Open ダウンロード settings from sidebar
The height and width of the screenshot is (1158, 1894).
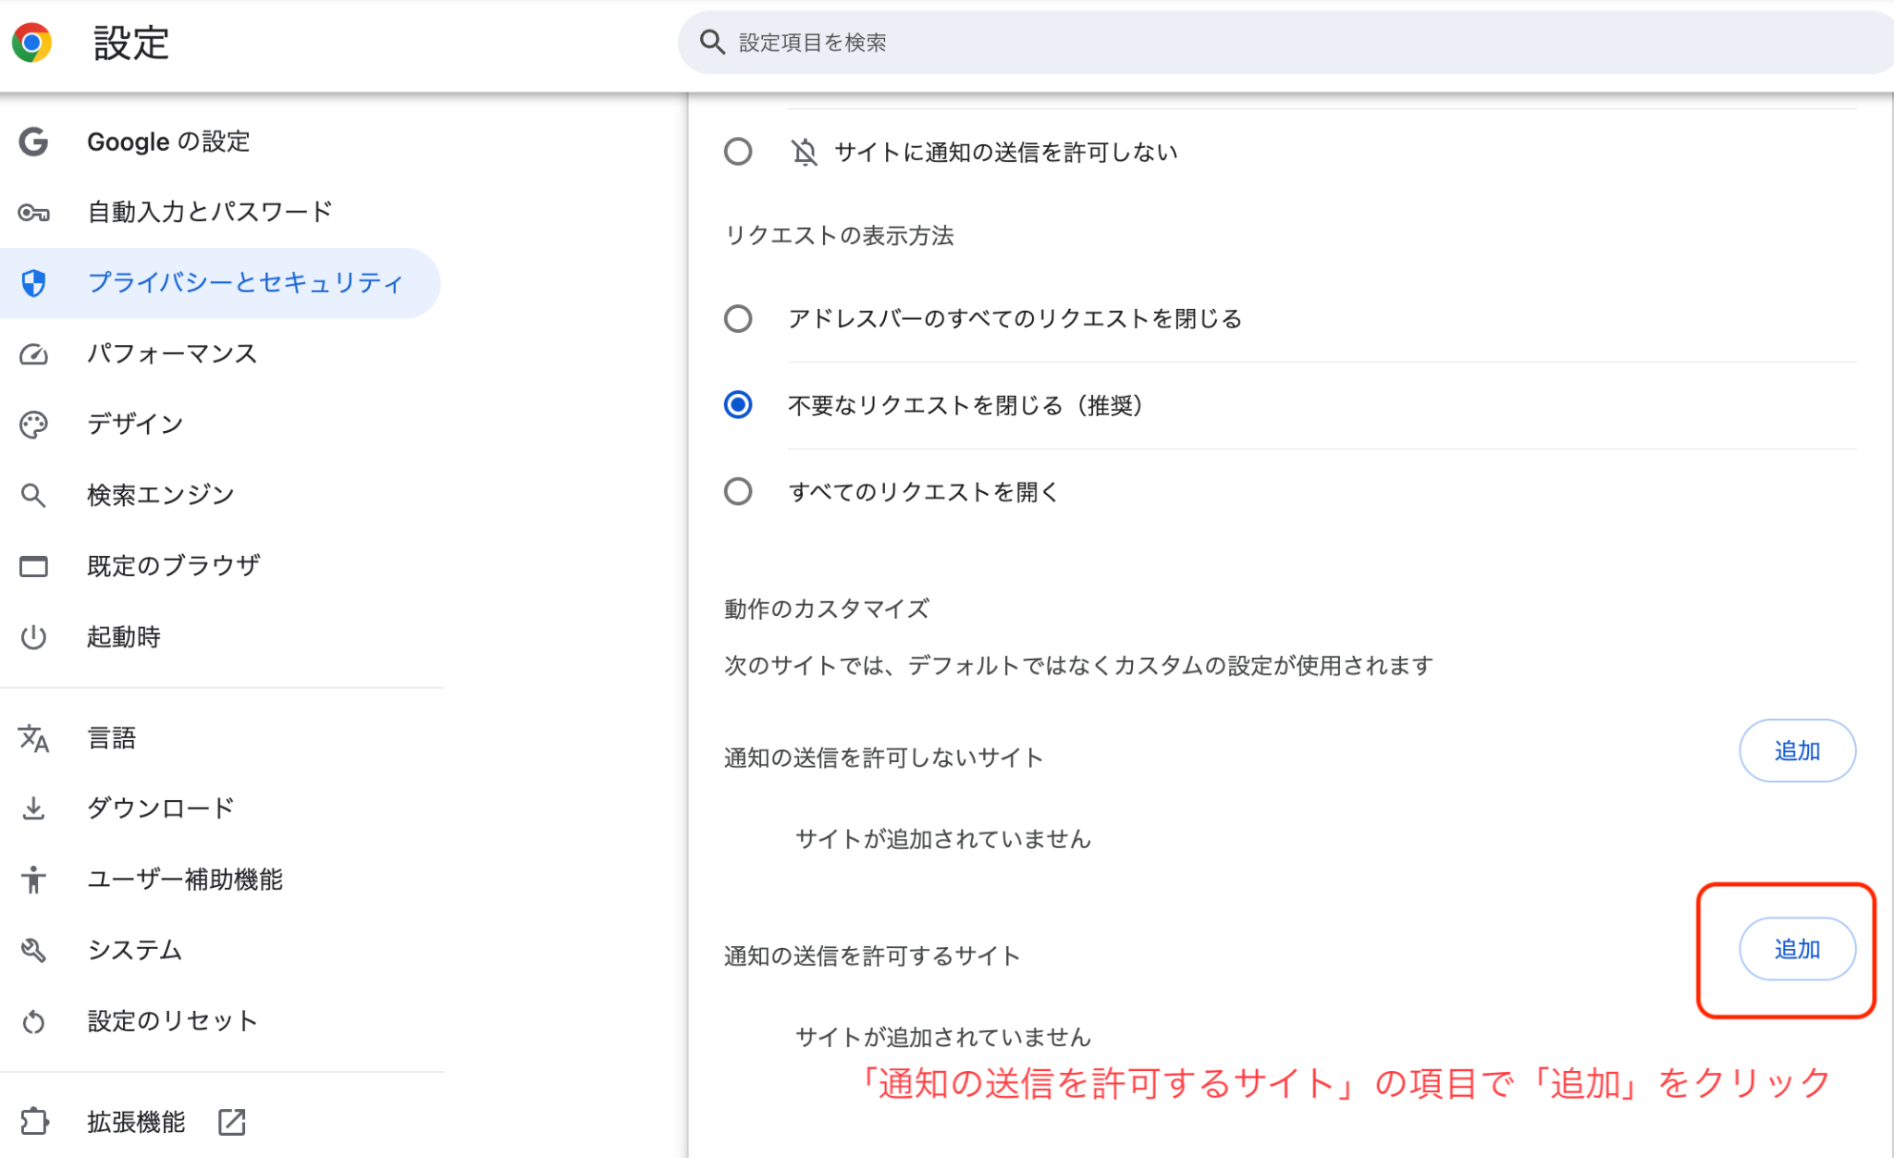click(x=159, y=807)
